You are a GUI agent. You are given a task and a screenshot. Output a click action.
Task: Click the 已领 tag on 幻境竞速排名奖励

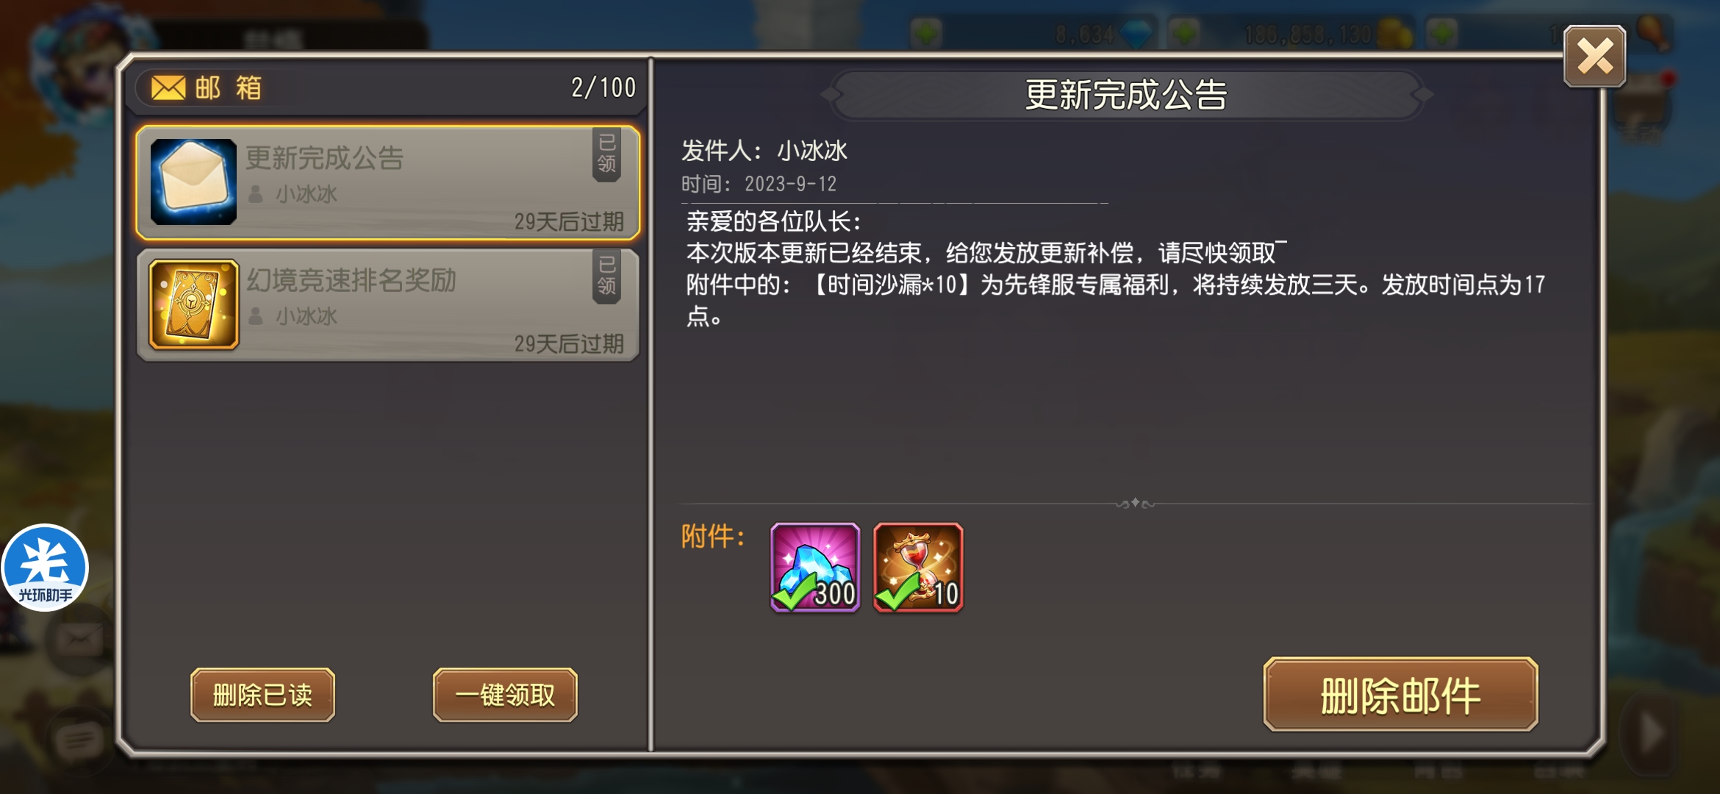(x=606, y=275)
